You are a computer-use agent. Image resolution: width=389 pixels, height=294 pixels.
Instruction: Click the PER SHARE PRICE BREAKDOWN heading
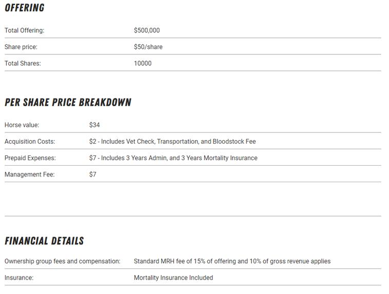click(x=68, y=102)
